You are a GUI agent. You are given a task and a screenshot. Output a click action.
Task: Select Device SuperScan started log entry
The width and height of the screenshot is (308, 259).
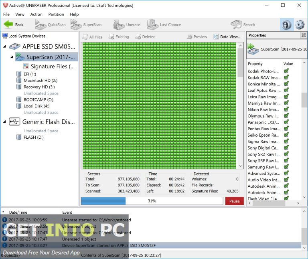point(151,245)
